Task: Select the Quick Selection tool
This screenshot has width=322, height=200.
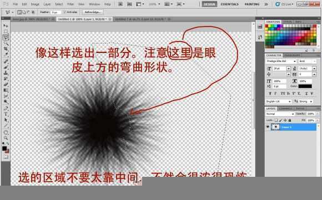Action: (x=6, y=43)
